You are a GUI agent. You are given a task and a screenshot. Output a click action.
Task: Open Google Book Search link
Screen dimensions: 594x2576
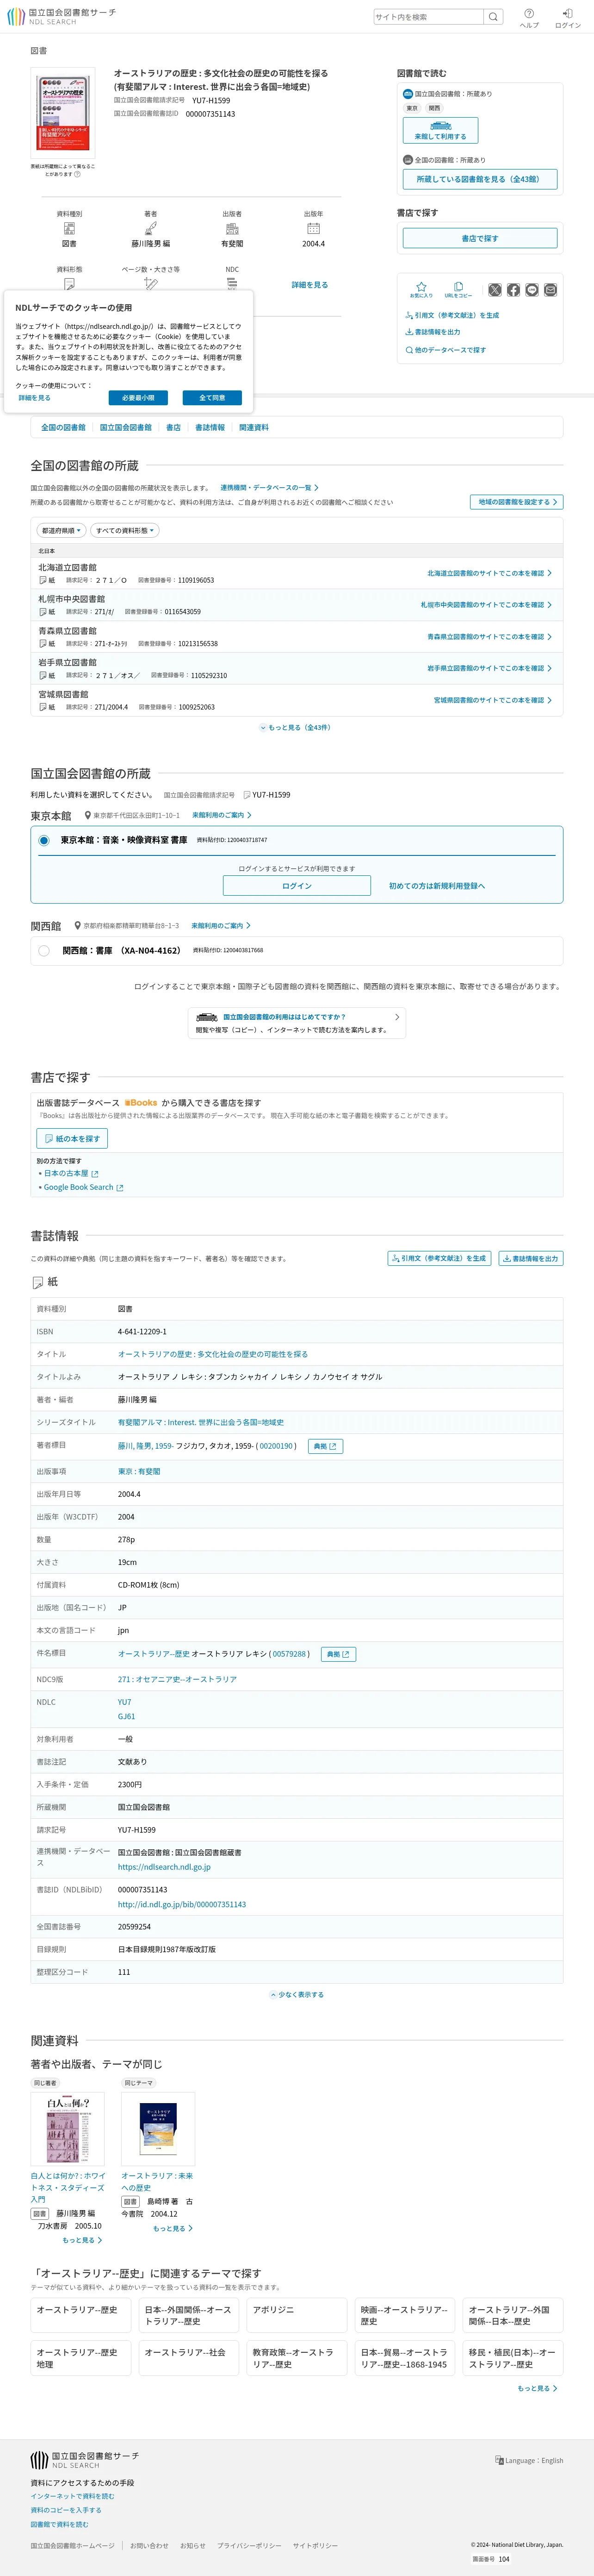coord(83,1187)
